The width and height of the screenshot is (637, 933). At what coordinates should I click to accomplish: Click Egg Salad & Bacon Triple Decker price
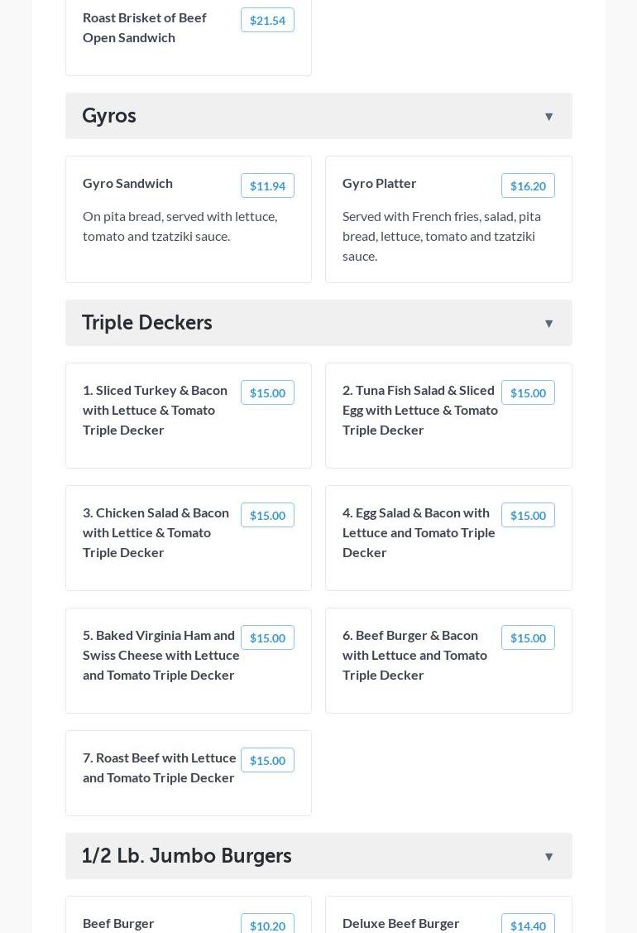coord(528,515)
